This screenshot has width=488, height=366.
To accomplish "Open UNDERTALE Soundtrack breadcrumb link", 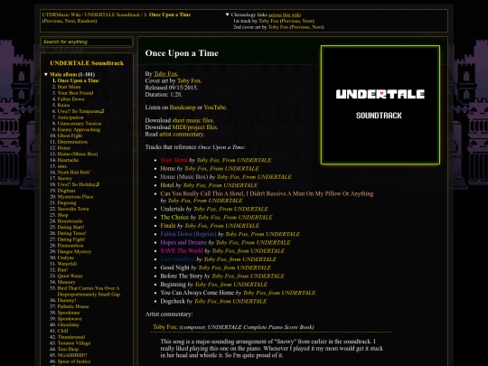I will [112, 14].
